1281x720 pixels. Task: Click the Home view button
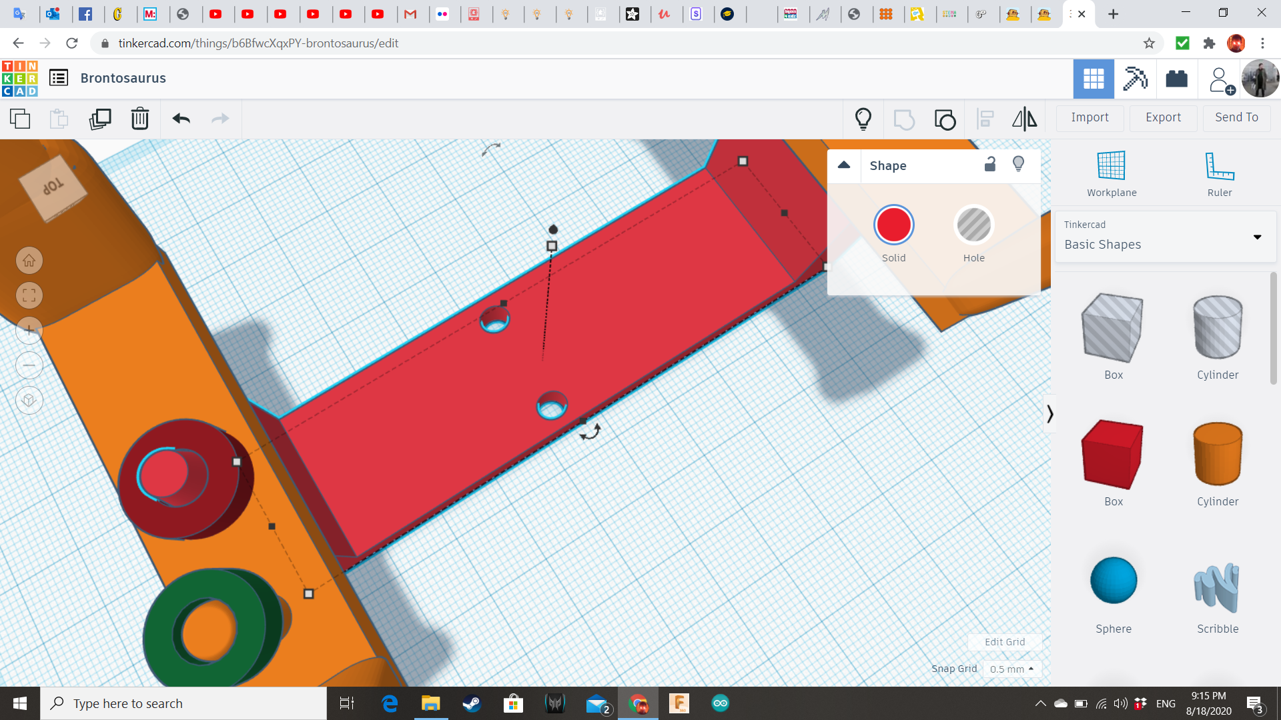(29, 261)
